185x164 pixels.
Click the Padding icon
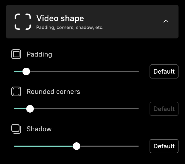pyautogui.click(x=16, y=54)
